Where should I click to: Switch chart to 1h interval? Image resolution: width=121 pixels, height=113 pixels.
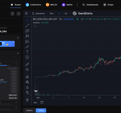point(59,14)
